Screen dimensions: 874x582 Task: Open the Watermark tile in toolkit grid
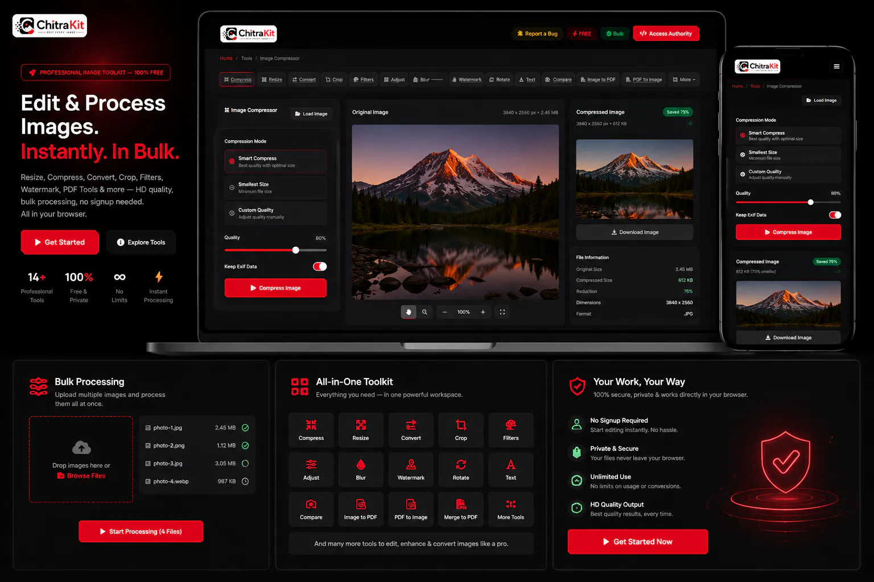(411, 470)
